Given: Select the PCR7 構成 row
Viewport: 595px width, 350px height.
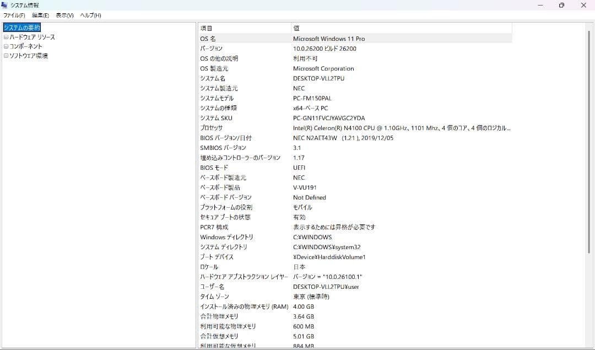Looking at the screenshot, I should [275, 227].
